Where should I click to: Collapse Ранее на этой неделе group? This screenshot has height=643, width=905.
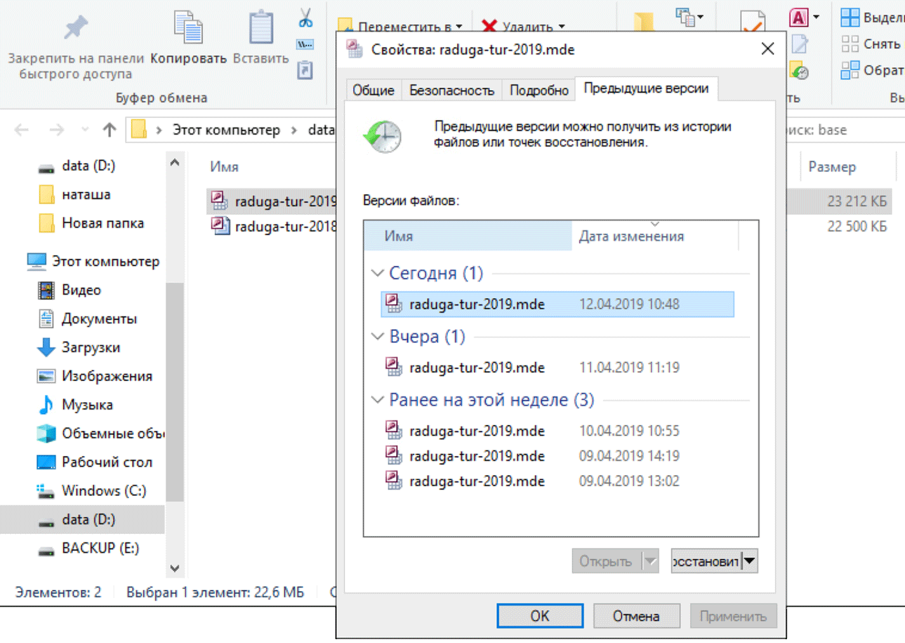point(378,400)
